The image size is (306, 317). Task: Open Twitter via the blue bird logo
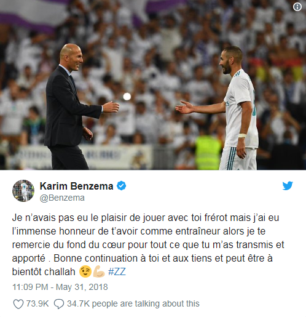point(288,186)
